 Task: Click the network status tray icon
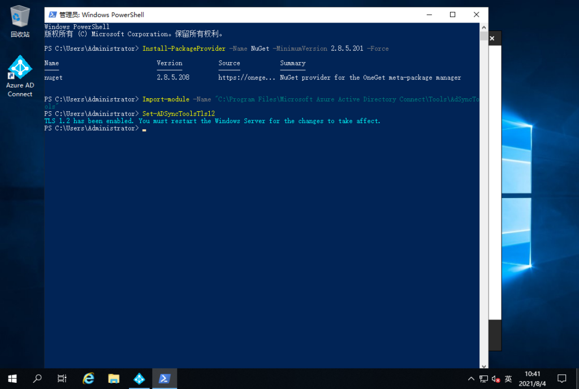point(484,379)
